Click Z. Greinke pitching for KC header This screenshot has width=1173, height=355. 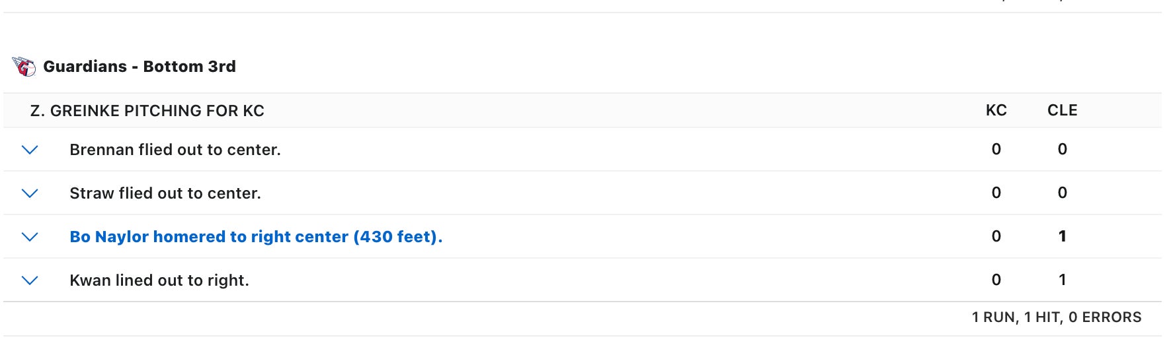point(147,111)
